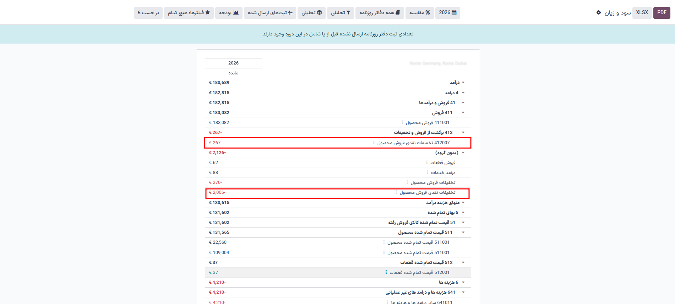Viewport: 675px width, 304px height.
Task: Collapse the 411 فروش group
Action: (463, 113)
